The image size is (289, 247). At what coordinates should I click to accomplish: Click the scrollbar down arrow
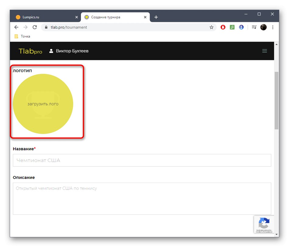point(277,235)
